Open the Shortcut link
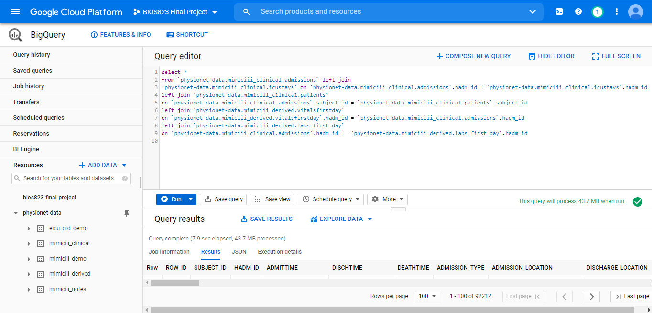652x313 pixels. point(187,35)
